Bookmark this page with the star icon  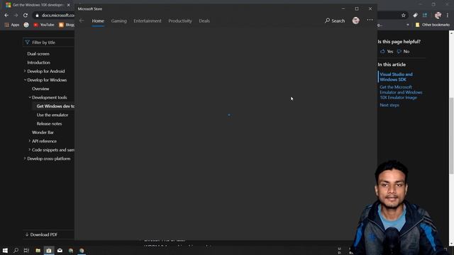404,16
